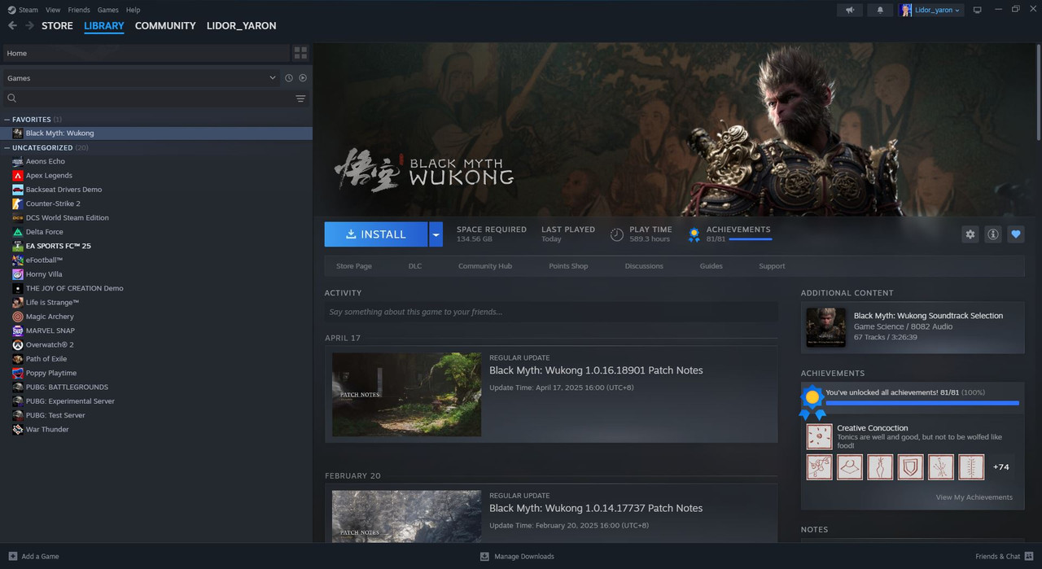Collapse the UNCATEGORIZED category
The image size is (1042, 569).
point(7,148)
